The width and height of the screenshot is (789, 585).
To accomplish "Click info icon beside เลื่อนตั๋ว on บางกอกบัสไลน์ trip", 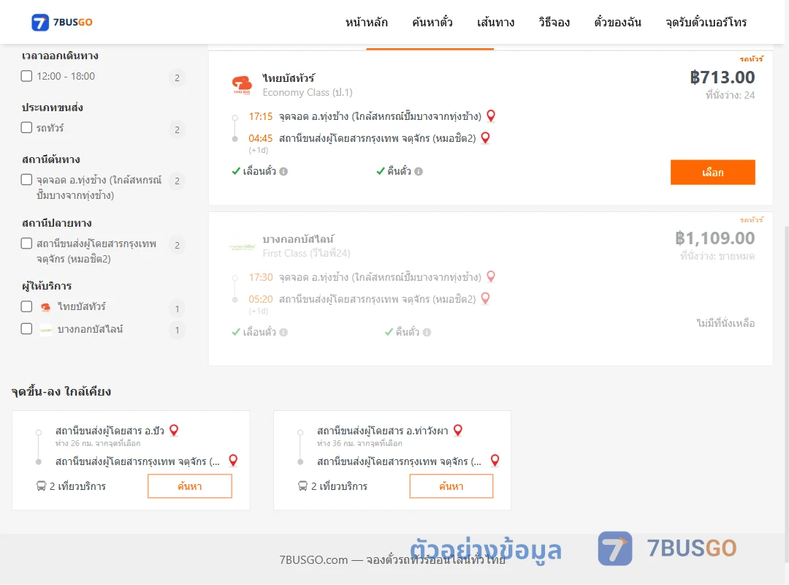I will click(x=283, y=332).
